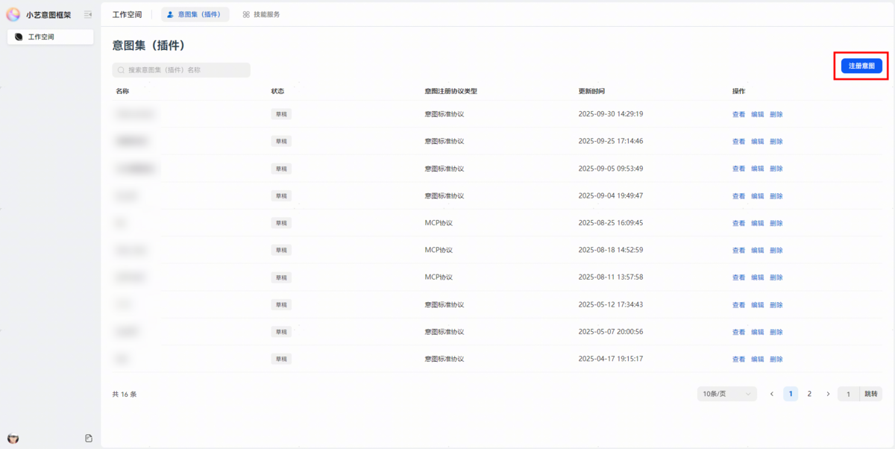Click the magnifier icon in search box
Screen dimensions: 895x449
[121, 70]
